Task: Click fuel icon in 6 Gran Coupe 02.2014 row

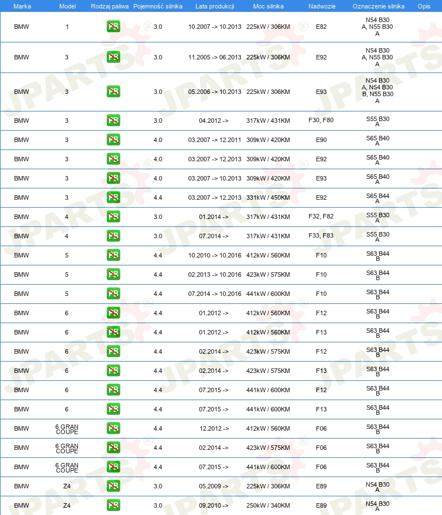Action: tap(113, 448)
